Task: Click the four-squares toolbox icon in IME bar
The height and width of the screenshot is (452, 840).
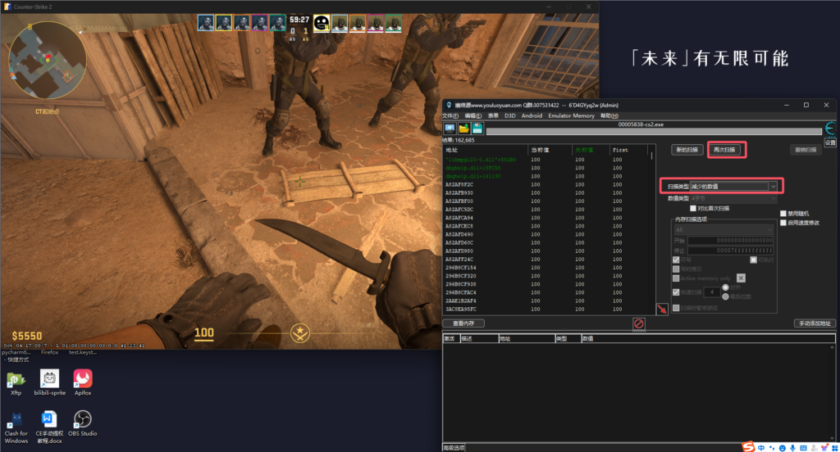Action: pos(834,448)
